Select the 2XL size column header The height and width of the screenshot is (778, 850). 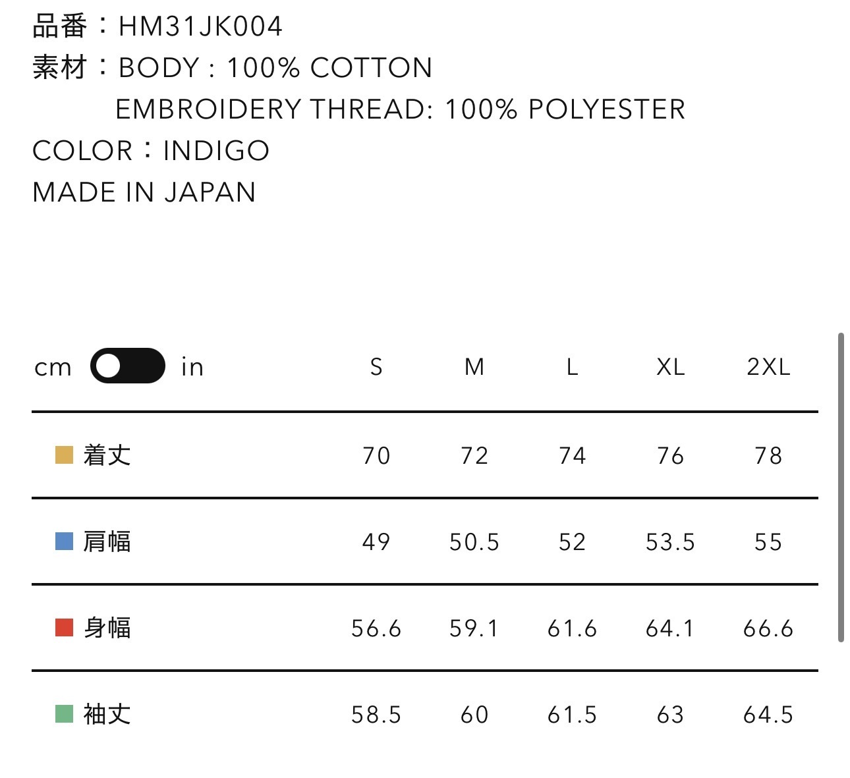coord(768,367)
